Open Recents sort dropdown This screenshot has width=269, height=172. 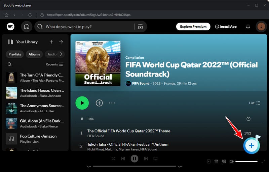(54, 64)
